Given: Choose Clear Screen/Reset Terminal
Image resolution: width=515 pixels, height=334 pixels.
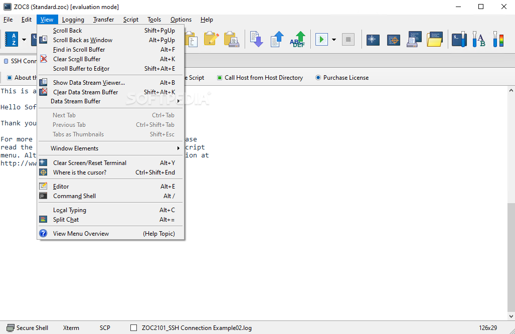Looking at the screenshot, I should [111, 163].
